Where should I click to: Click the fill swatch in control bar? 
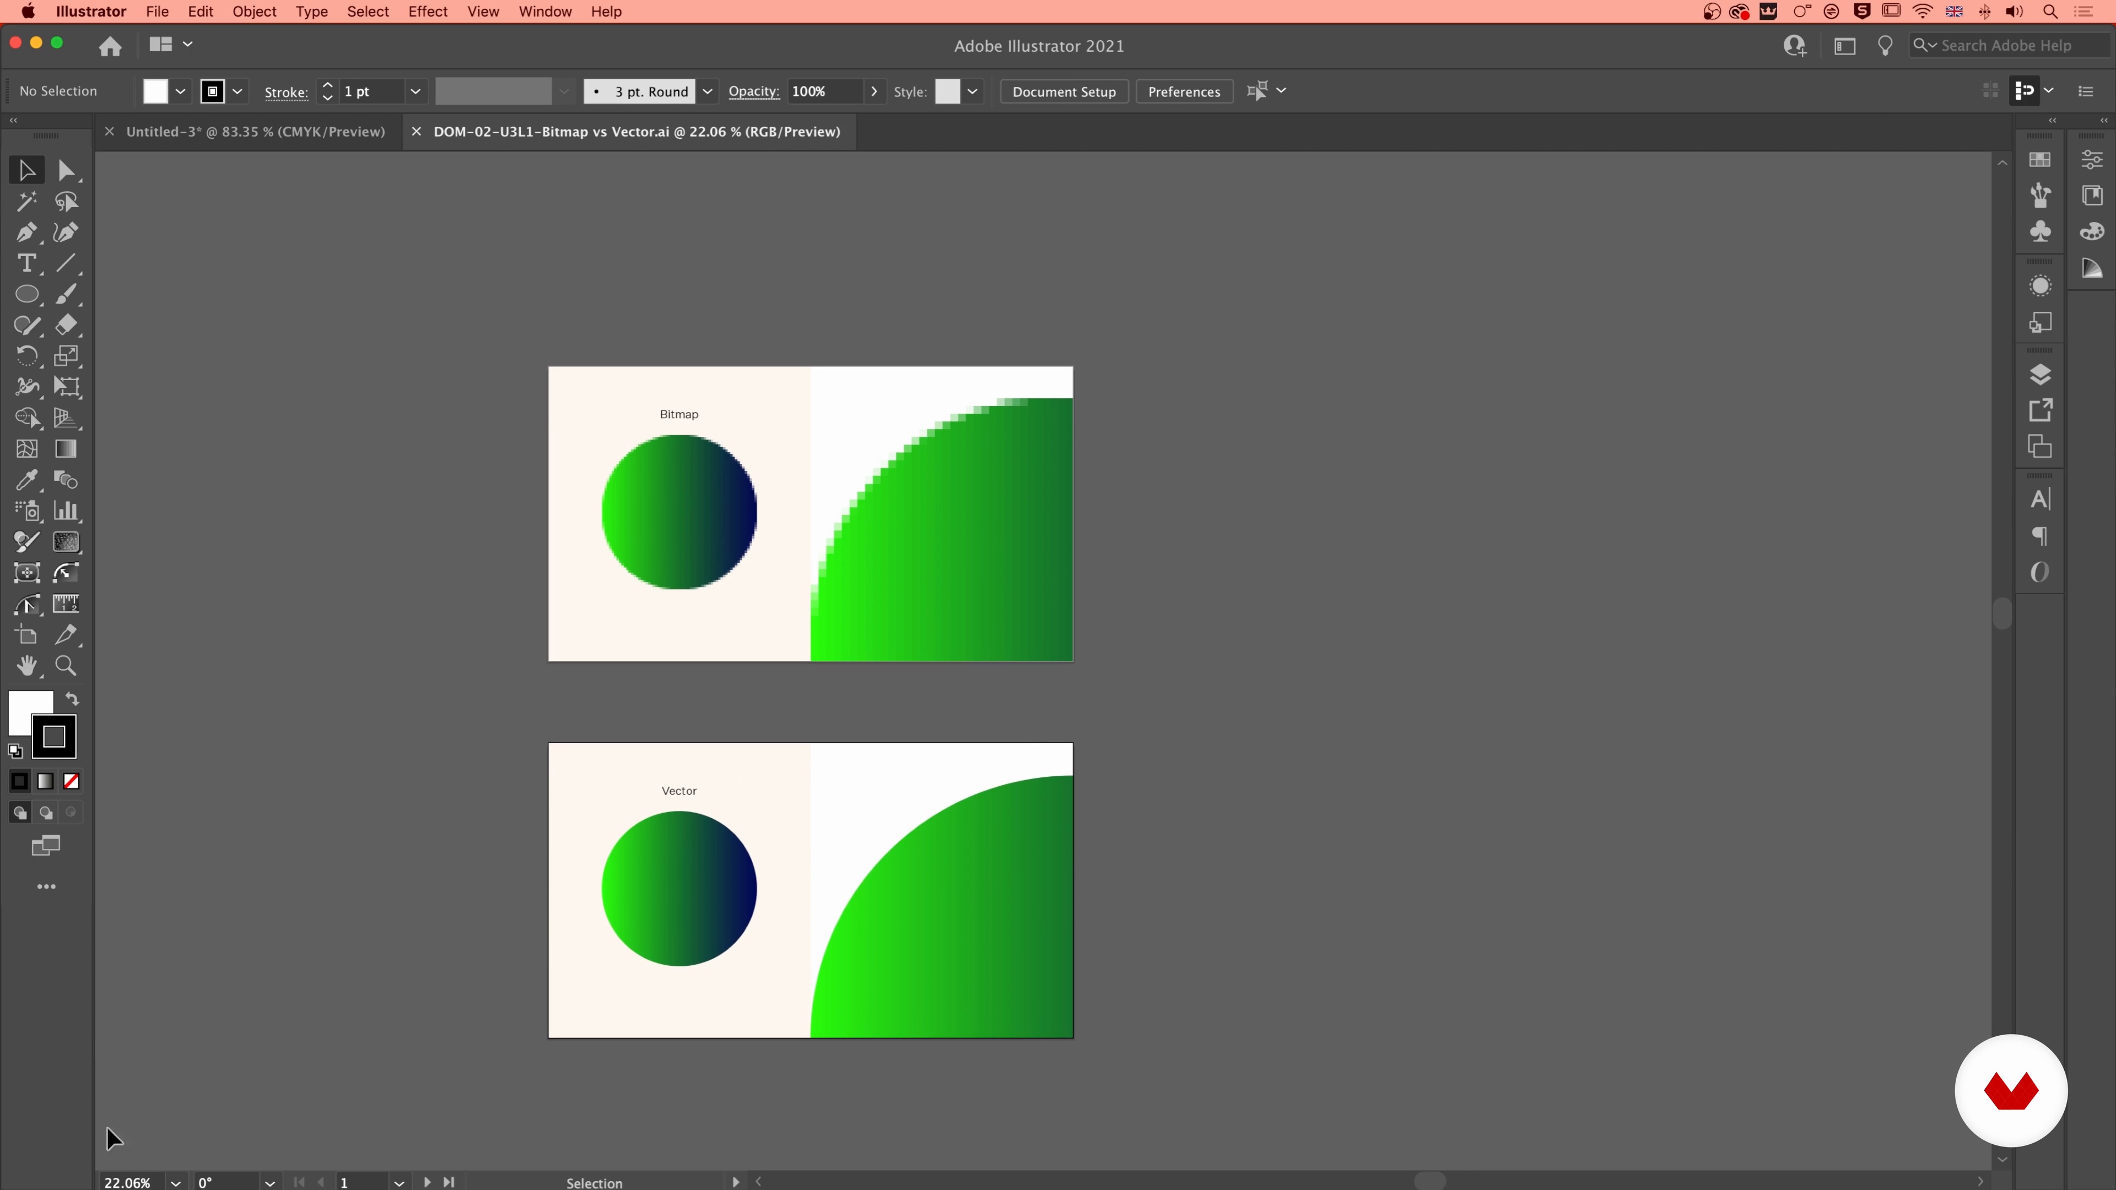pyautogui.click(x=155, y=91)
